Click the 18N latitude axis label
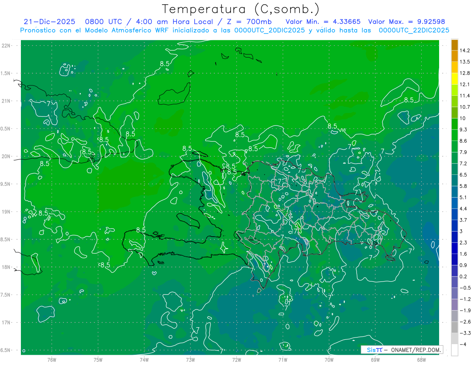 6,267
